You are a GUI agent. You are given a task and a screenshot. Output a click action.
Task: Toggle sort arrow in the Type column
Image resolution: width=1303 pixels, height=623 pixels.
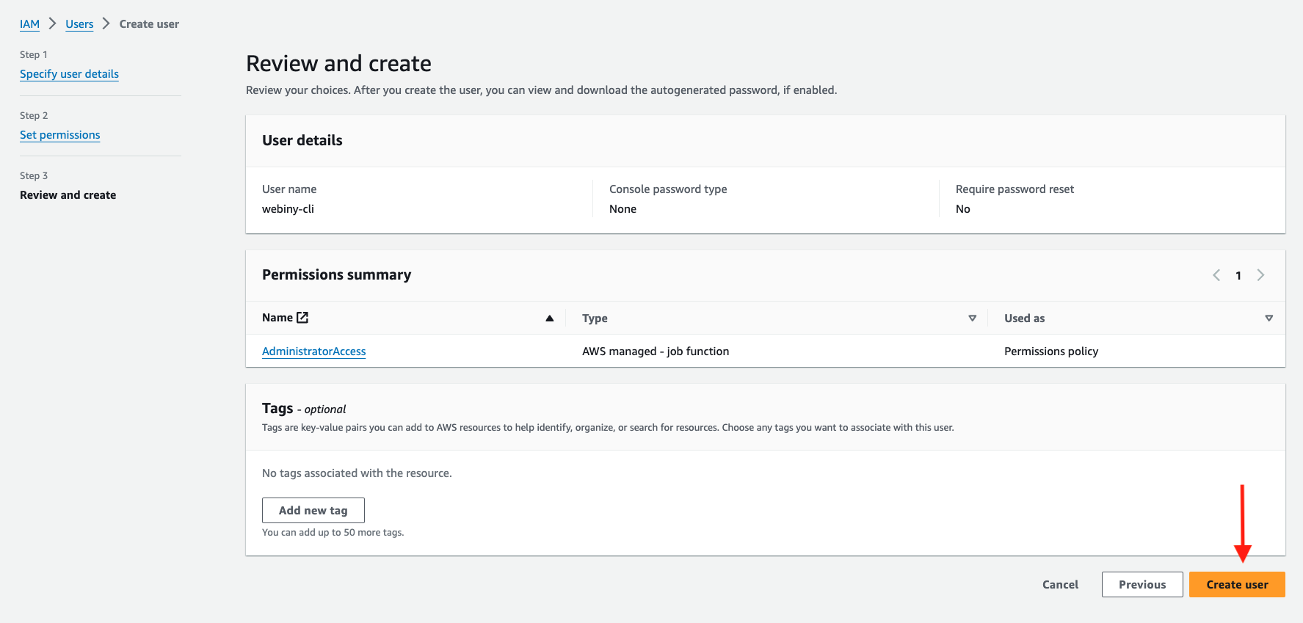click(x=972, y=318)
